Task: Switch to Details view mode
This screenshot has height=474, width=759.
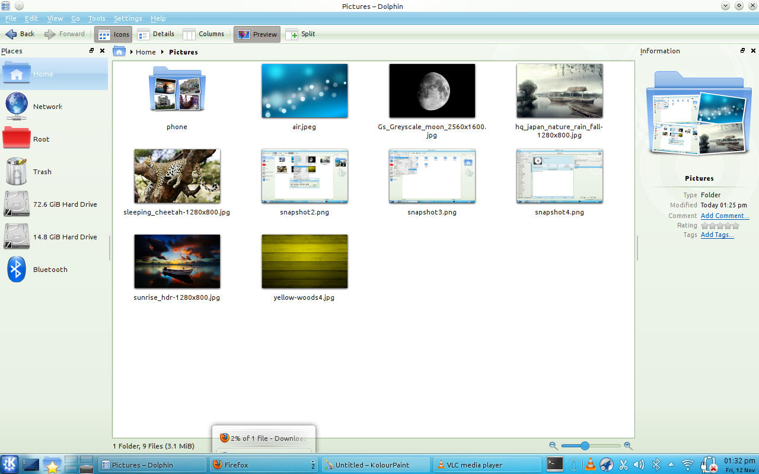Action: coord(156,34)
